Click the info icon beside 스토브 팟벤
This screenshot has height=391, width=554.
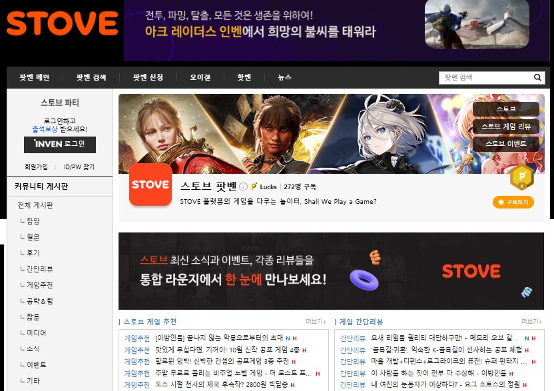coord(243,187)
